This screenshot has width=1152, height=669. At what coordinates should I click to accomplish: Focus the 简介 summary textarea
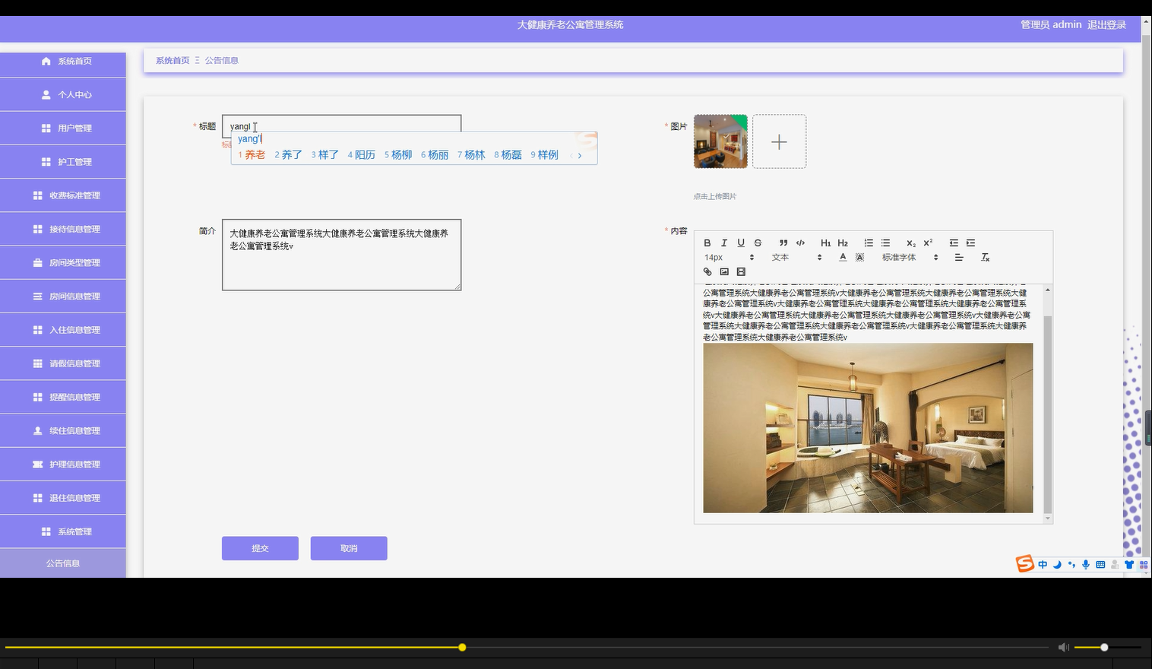click(x=342, y=255)
